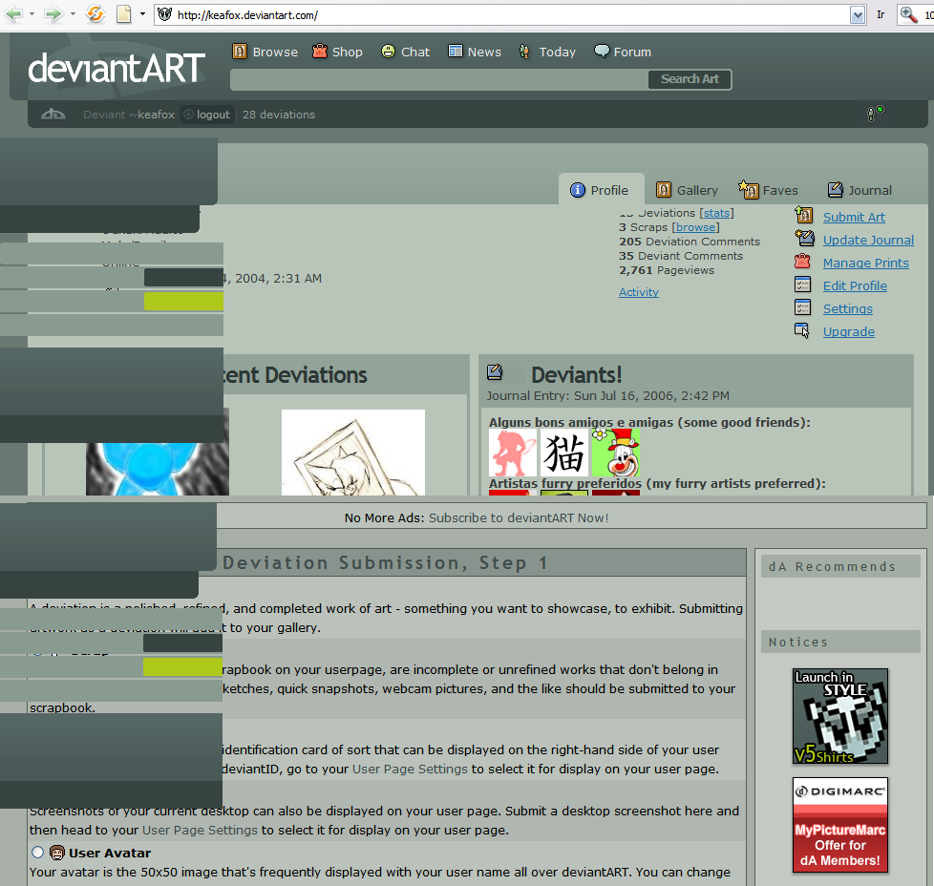934x886 pixels.
Task: Reload the page with the orange refresh icon
Action: pyautogui.click(x=95, y=14)
